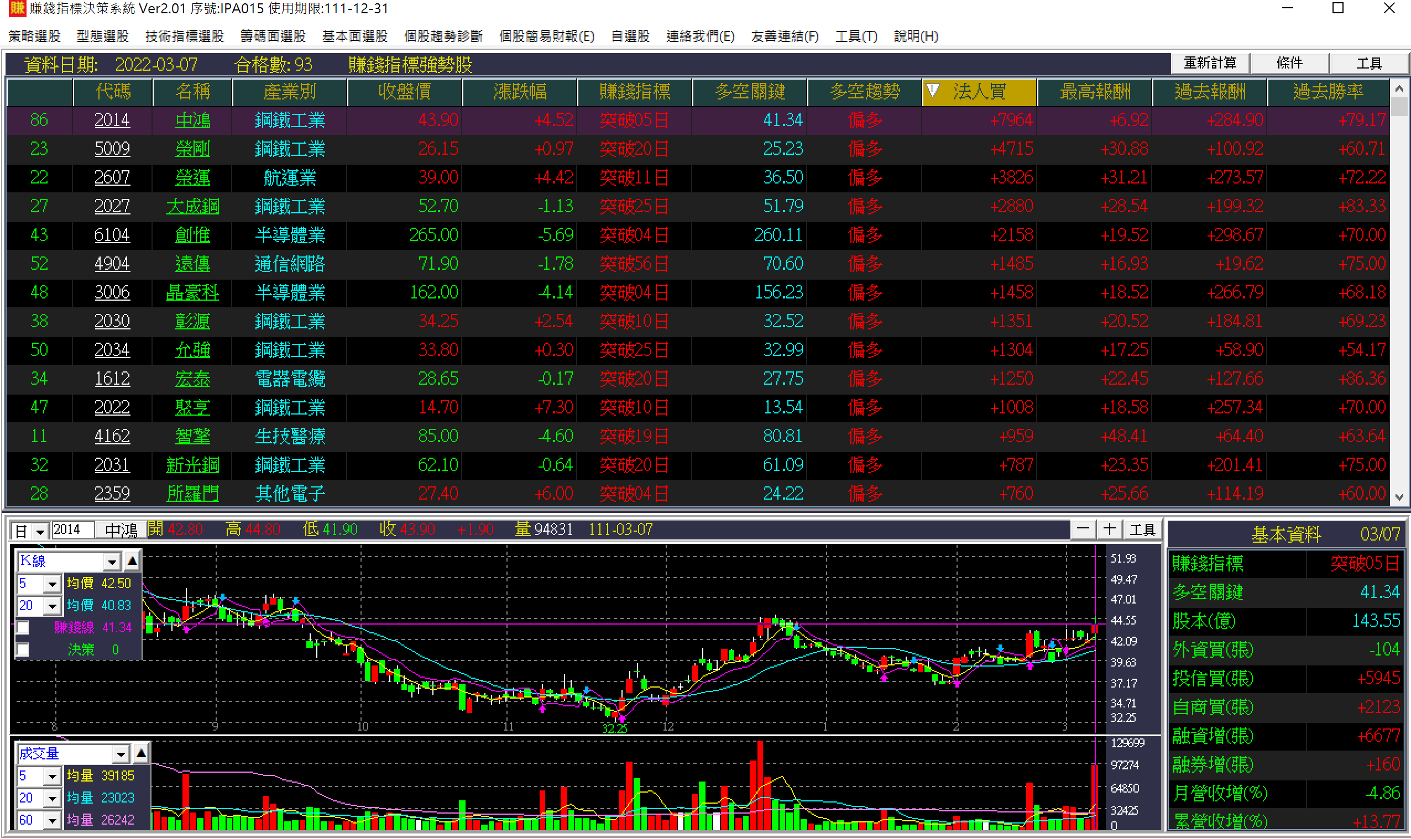1411x839 pixels.
Task: Open the 籌碼面選股 menu
Action: coord(273,36)
